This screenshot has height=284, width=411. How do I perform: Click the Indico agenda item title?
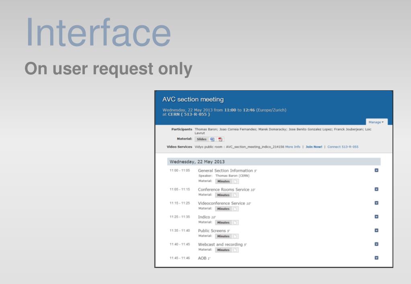pyautogui.click(x=204, y=217)
